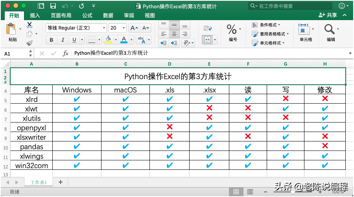Click the Undo arrow icon

65,6
